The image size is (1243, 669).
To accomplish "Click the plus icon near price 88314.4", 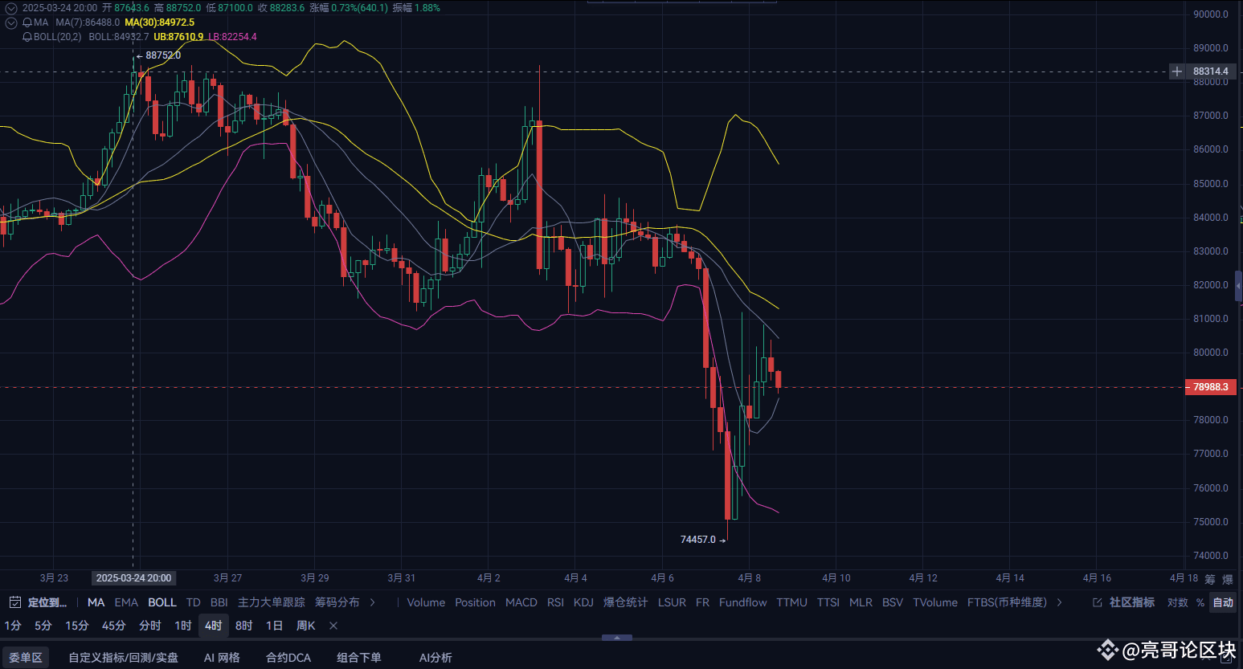I will 1176,71.
